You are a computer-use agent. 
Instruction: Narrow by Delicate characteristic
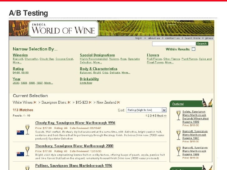pos(115,73)
